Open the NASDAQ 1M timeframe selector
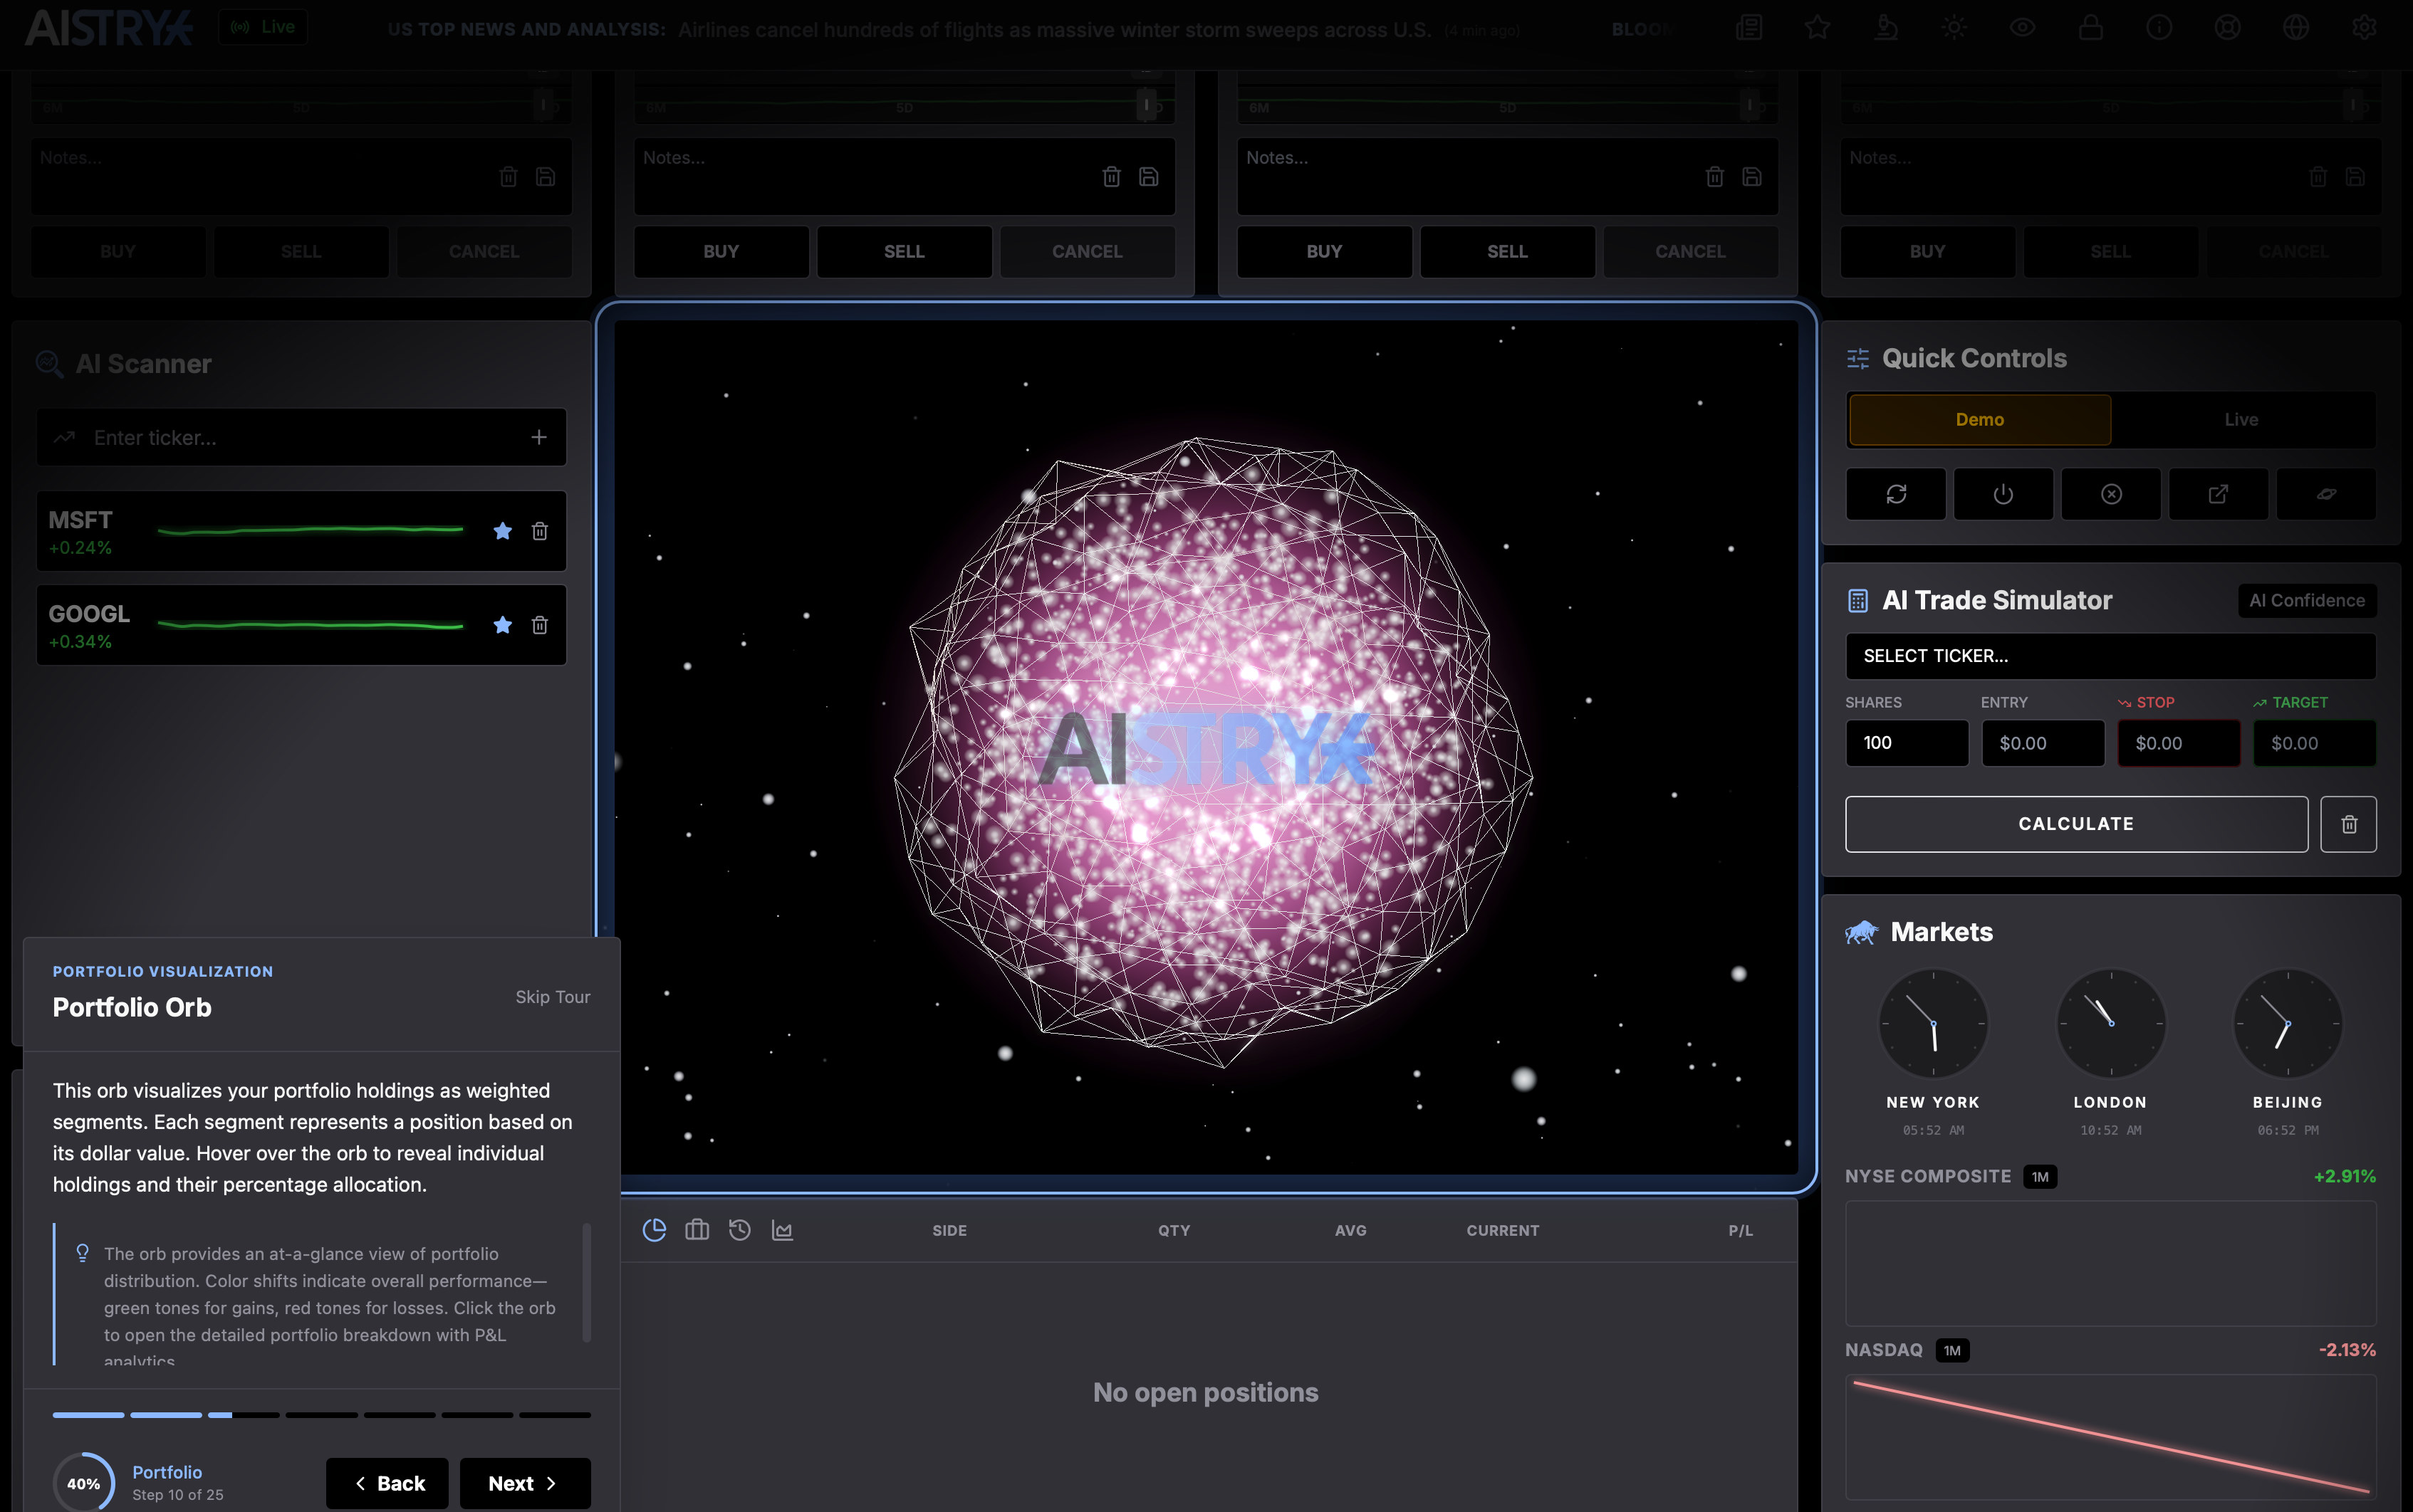This screenshot has height=1512, width=2413. point(1951,1351)
